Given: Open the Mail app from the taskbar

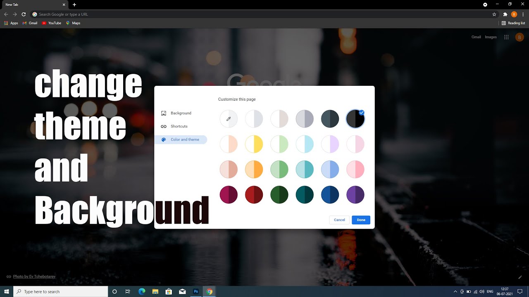Looking at the screenshot, I should pyautogui.click(x=182, y=292).
